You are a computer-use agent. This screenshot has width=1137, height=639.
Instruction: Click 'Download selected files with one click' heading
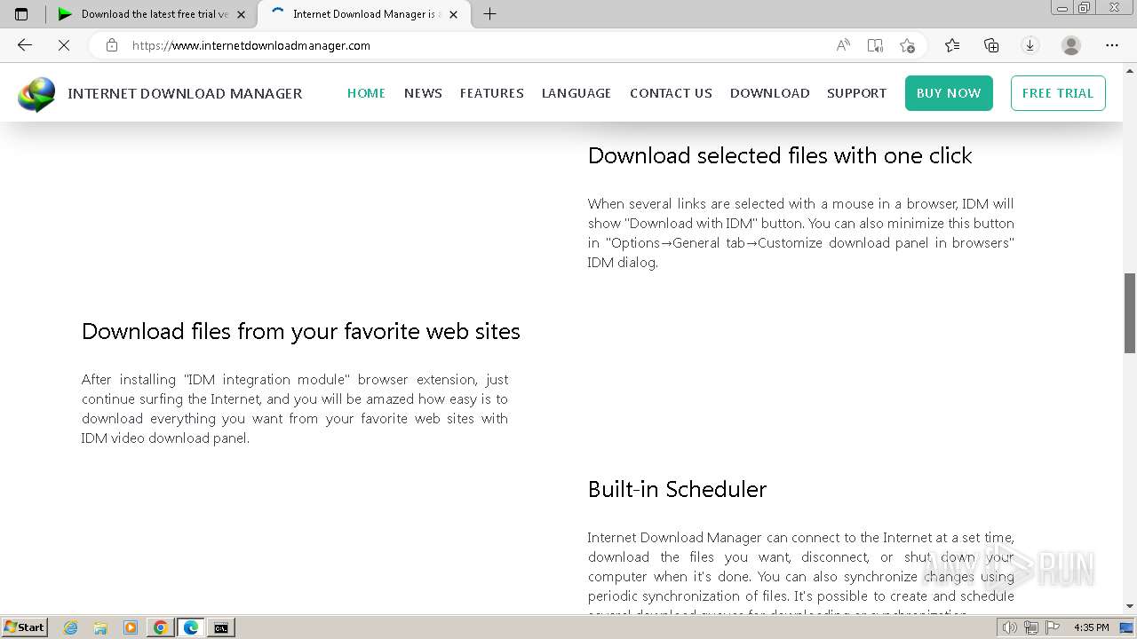click(x=780, y=155)
